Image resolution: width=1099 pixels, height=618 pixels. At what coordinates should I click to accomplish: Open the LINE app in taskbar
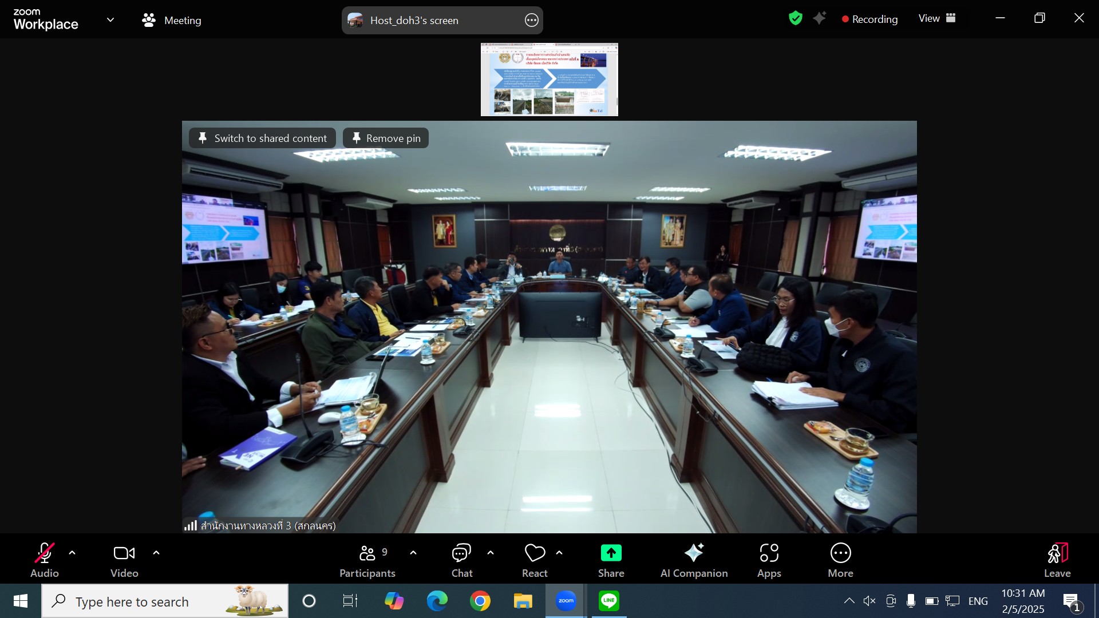[608, 601]
